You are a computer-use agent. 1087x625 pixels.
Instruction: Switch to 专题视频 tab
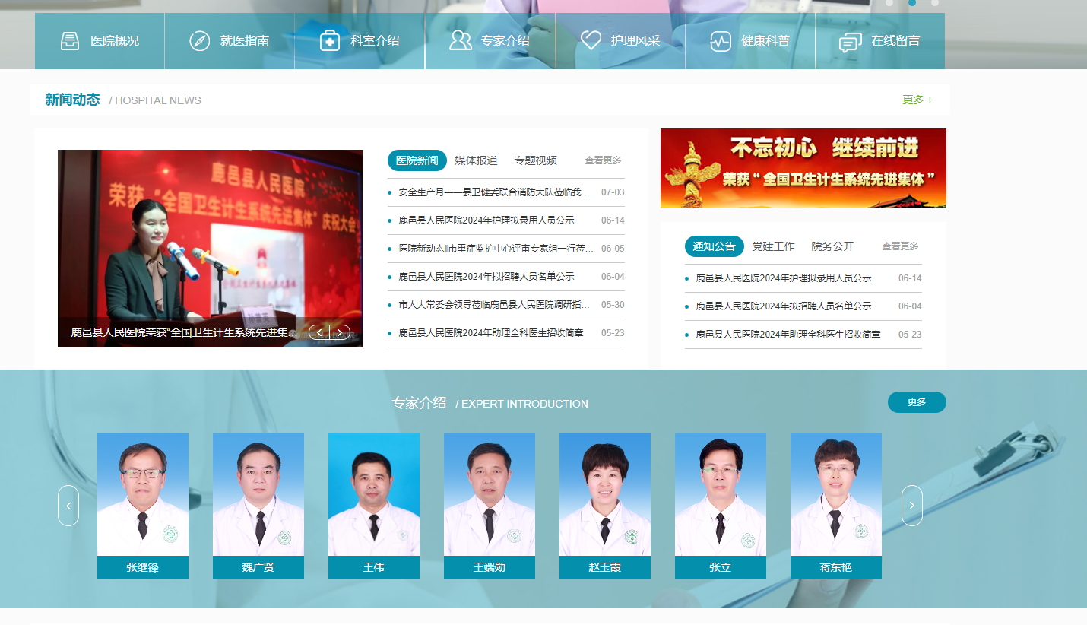[536, 160]
